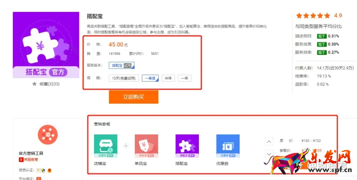The width and height of the screenshot is (357, 180).
Task: Click the down chevron in 营销套餐
Action: [269, 154]
